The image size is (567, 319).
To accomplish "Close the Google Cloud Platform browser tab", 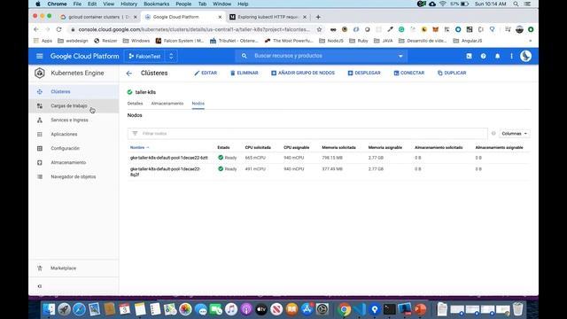I will pos(220,17).
